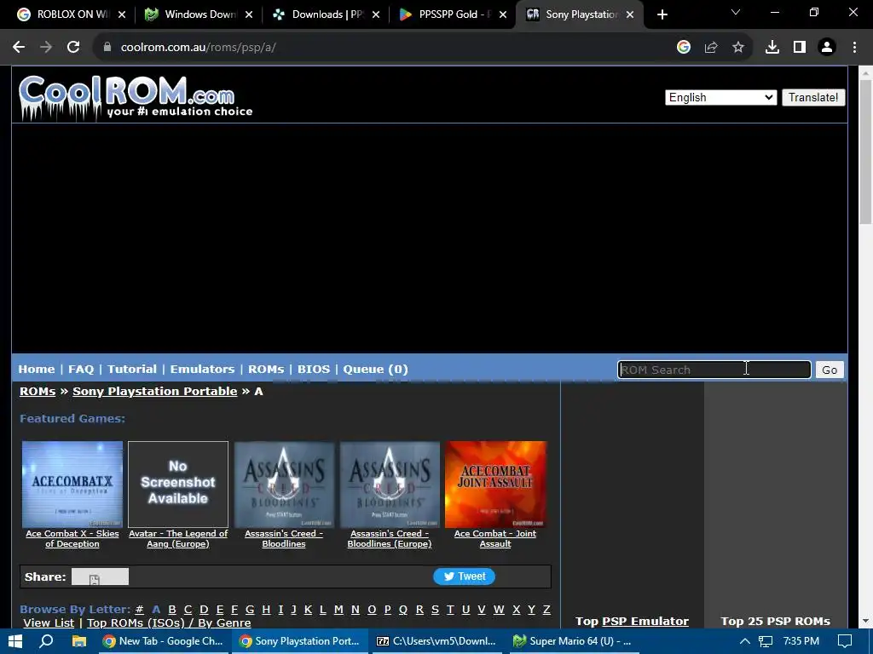Click the By Genre link
Viewport: 873px width, 654px height.
224,622
